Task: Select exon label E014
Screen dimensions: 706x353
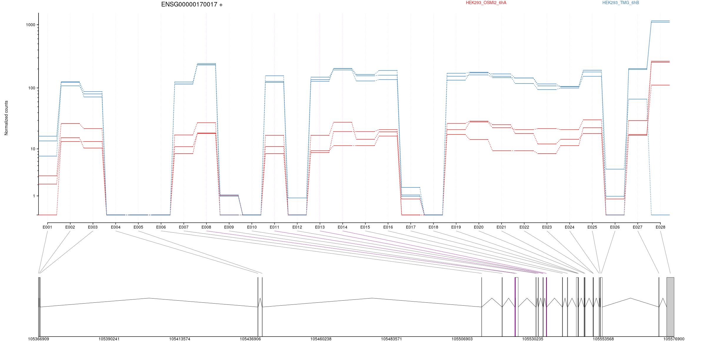Action: (342, 227)
